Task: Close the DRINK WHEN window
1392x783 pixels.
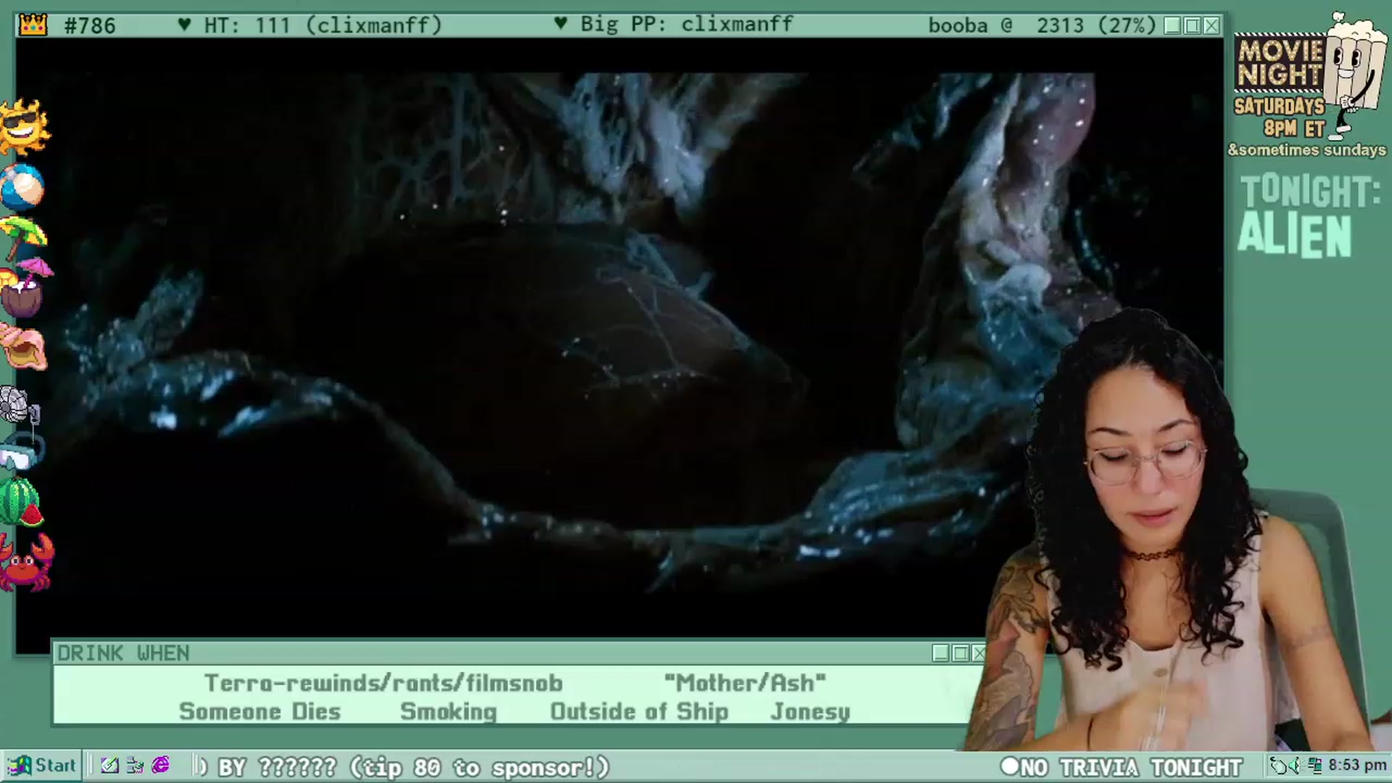Action: click(979, 653)
